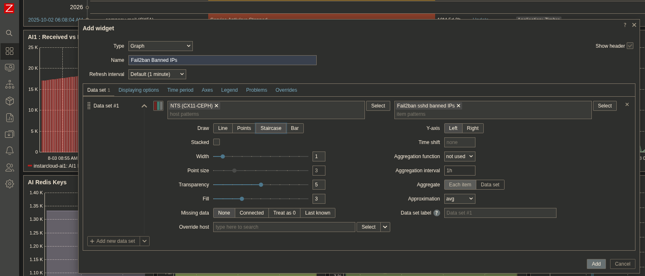
Task: Set Y-axis to Right
Action: (x=473, y=128)
